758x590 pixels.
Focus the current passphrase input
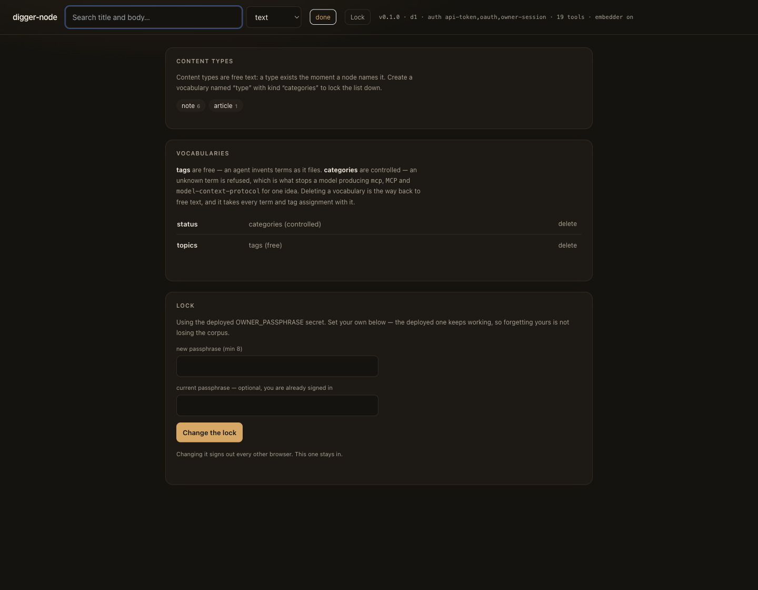point(277,406)
